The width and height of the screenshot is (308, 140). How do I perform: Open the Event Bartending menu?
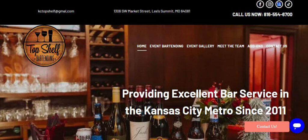pyautogui.click(x=166, y=46)
